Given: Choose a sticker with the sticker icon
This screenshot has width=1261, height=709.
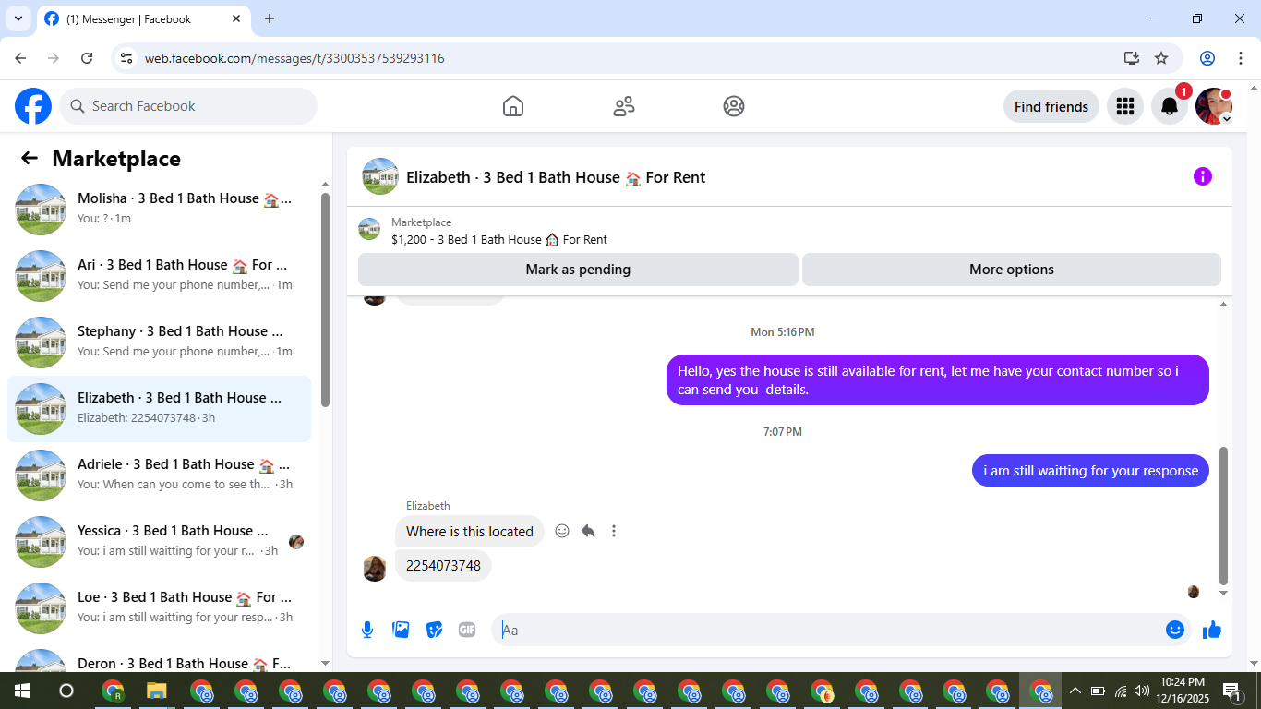Looking at the screenshot, I should [434, 630].
